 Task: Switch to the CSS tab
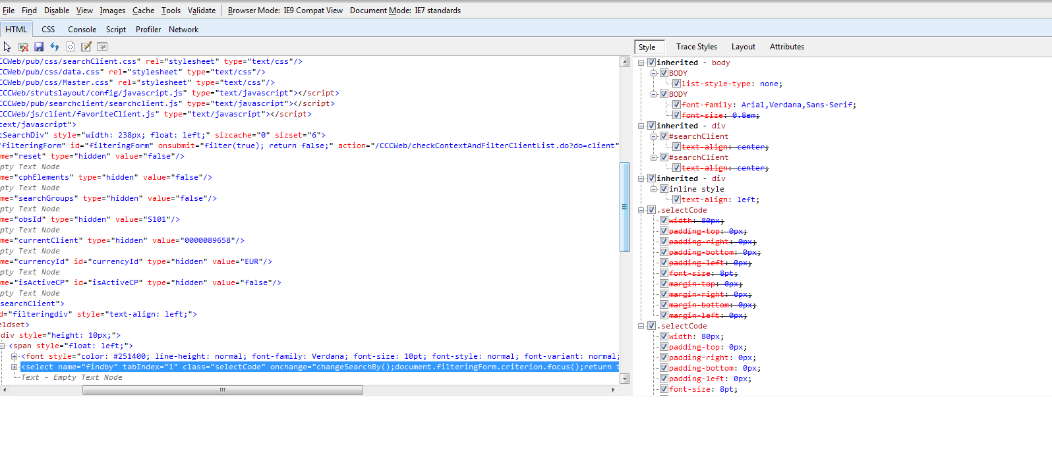pyautogui.click(x=48, y=30)
